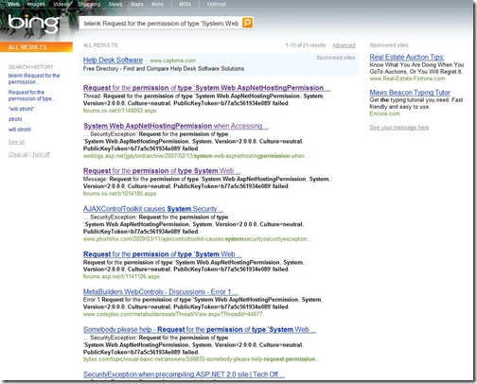The width and height of the screenshot is (477, 384).
Task: Open 'Somebody please help - Request for the permission' result
Action: [x=200, y=329]
